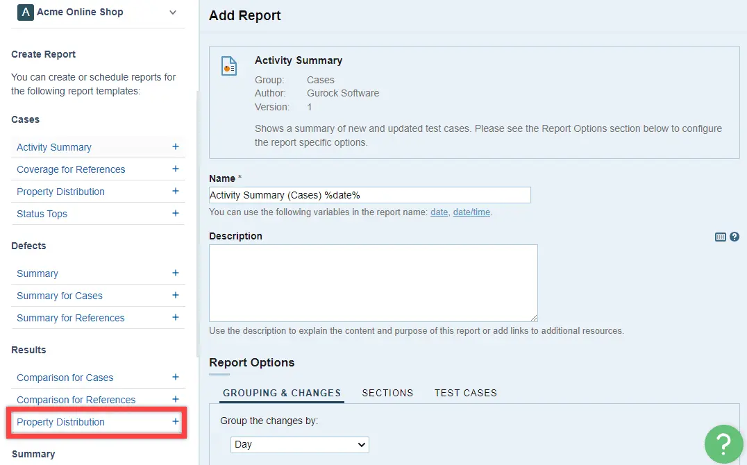Click the plus icon beside Activity Summary
Image resolution: width=747 pixels, height=465 pixels.
point(176,146)
